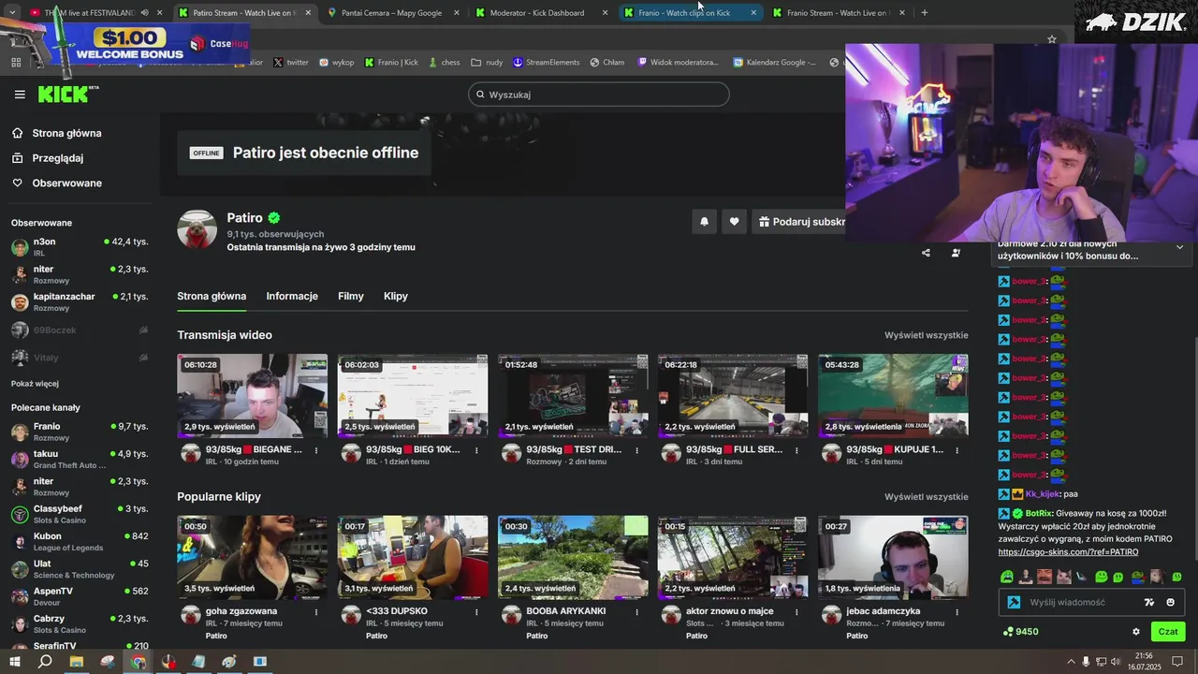Click the Chrome icon in the taskbar
Screen dimensions: 1198x674
(x=139, y=662)
